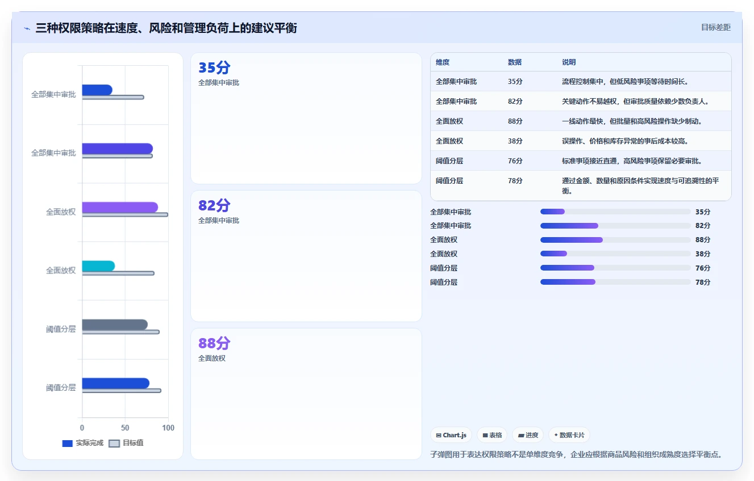Select the 数据 column header
754x481 pixels.
[x=515, y=62]
